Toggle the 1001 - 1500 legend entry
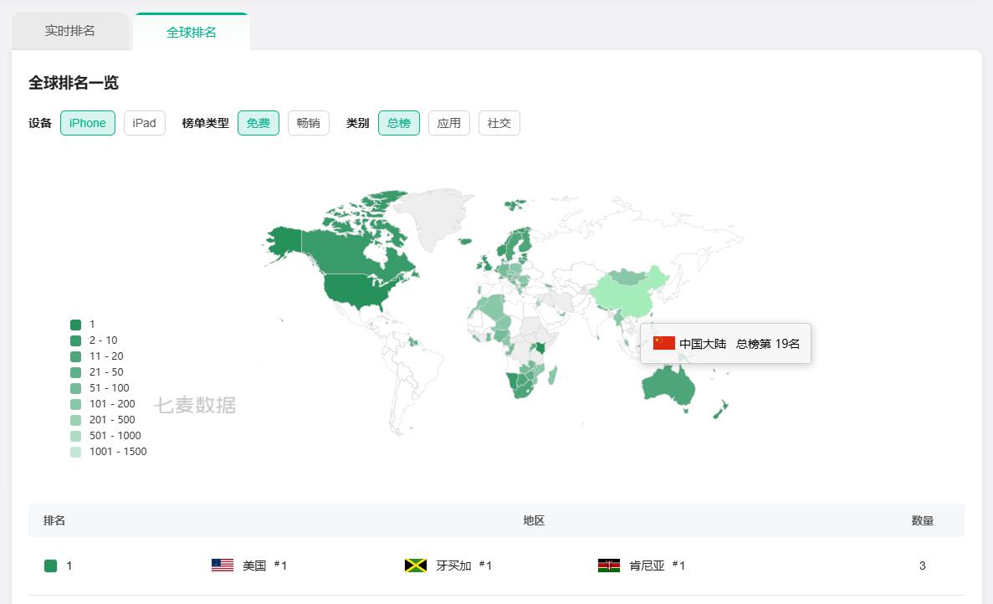 pyautogui.click(x=109, y=452)
